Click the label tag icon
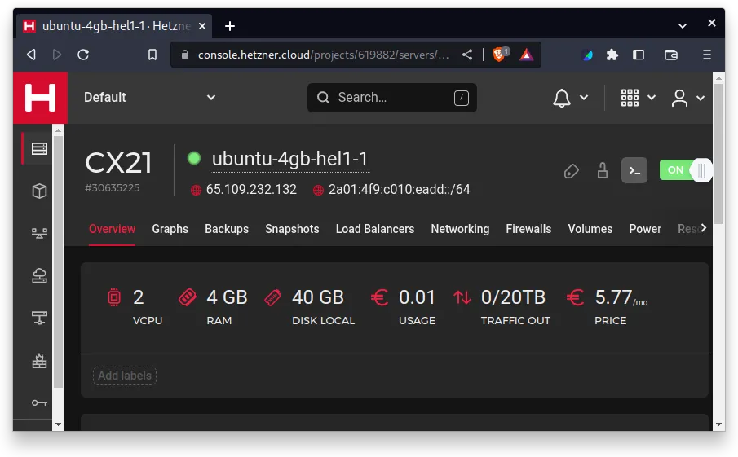 [x=572, y=171]
